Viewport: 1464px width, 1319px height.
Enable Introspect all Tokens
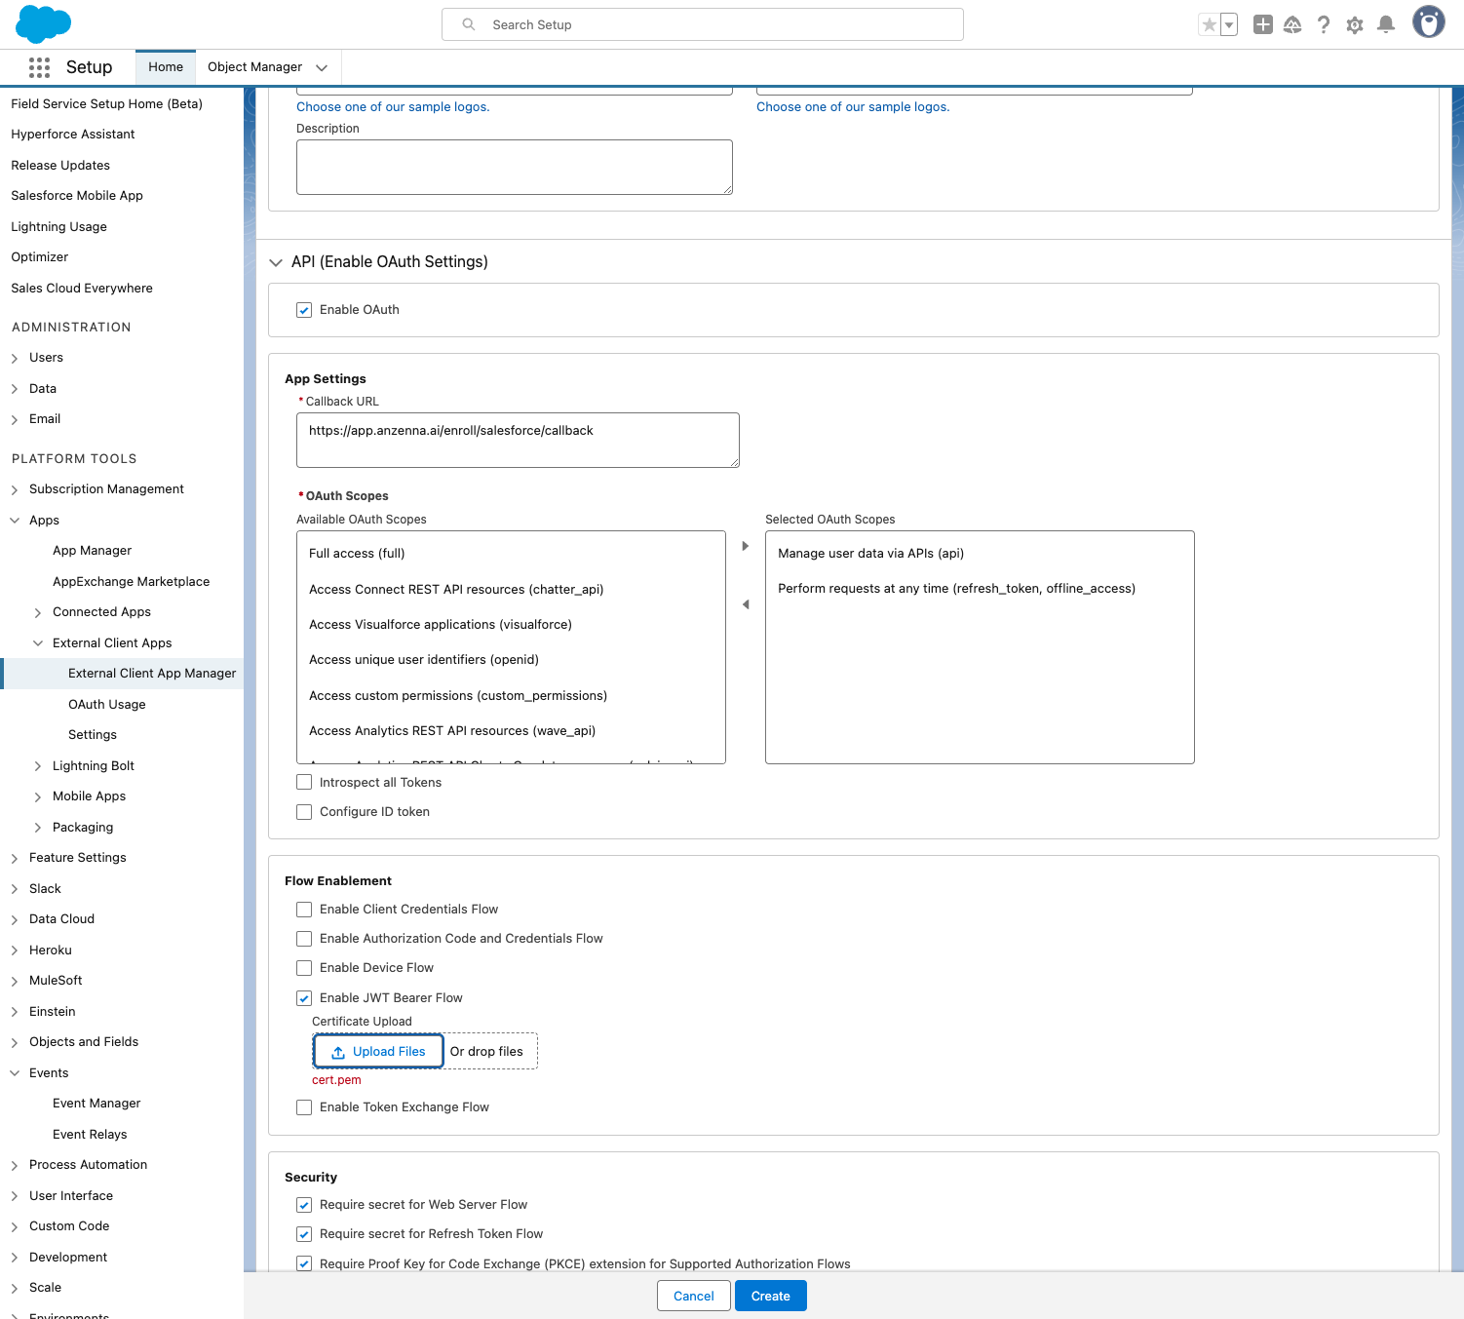[x=304, y=783]
